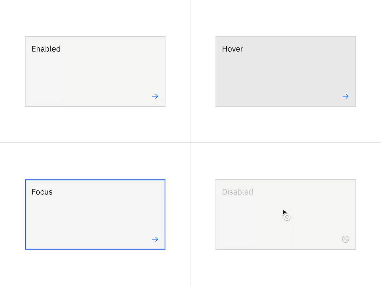Viewport: 381px width, 286px height.
Task: Activate the Focus tile at its center
Action: (x=95, y=215)
